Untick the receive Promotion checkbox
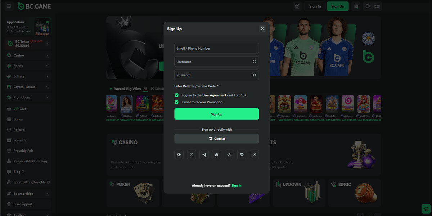Viewport: 432px width, 216px height. coord(177,102)
